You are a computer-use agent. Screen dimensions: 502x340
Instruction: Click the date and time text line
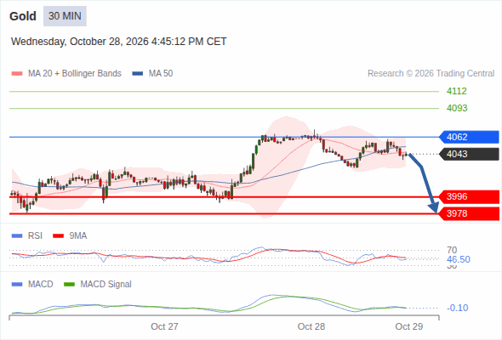click(x=119, y=42)
